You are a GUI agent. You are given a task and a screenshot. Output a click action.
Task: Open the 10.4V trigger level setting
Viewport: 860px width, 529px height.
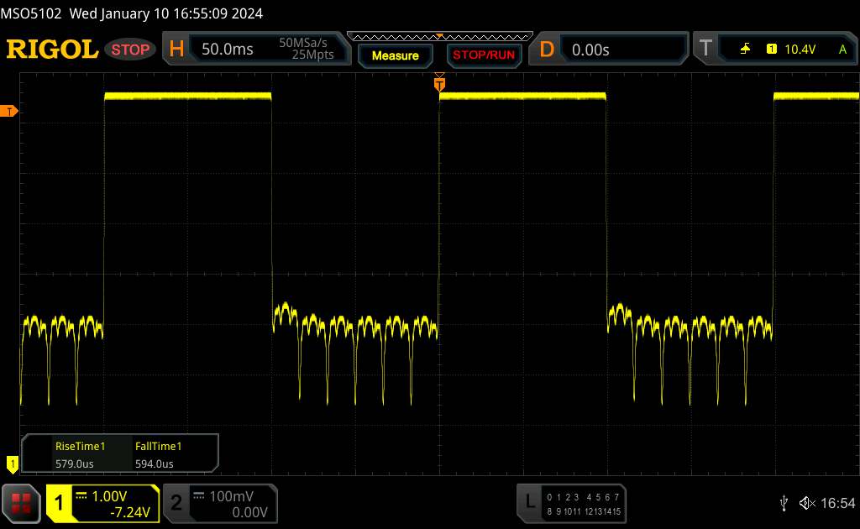(800, 50)
